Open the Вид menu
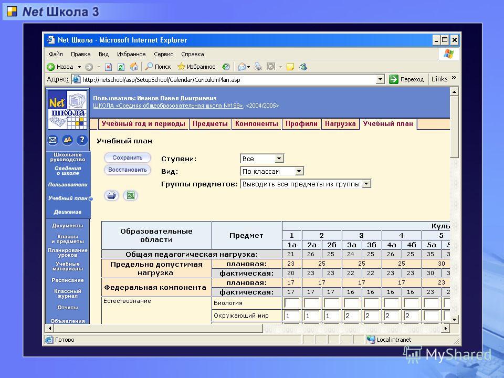Viewport: 504px width, 378px height. coord(103,54)
